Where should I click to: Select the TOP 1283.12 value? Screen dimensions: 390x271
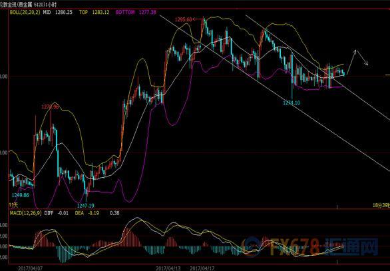pyautogui.click(x=94, y=12)
